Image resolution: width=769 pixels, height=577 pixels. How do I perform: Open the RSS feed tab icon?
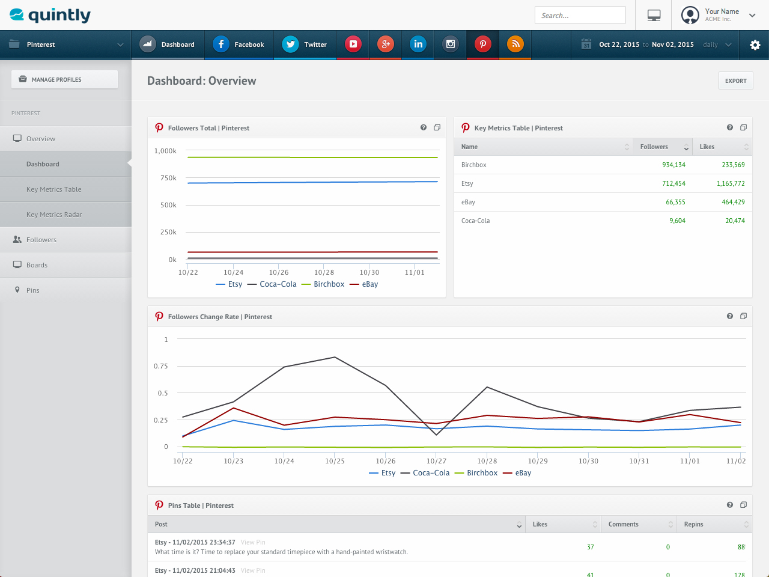(x=515, y=44)
